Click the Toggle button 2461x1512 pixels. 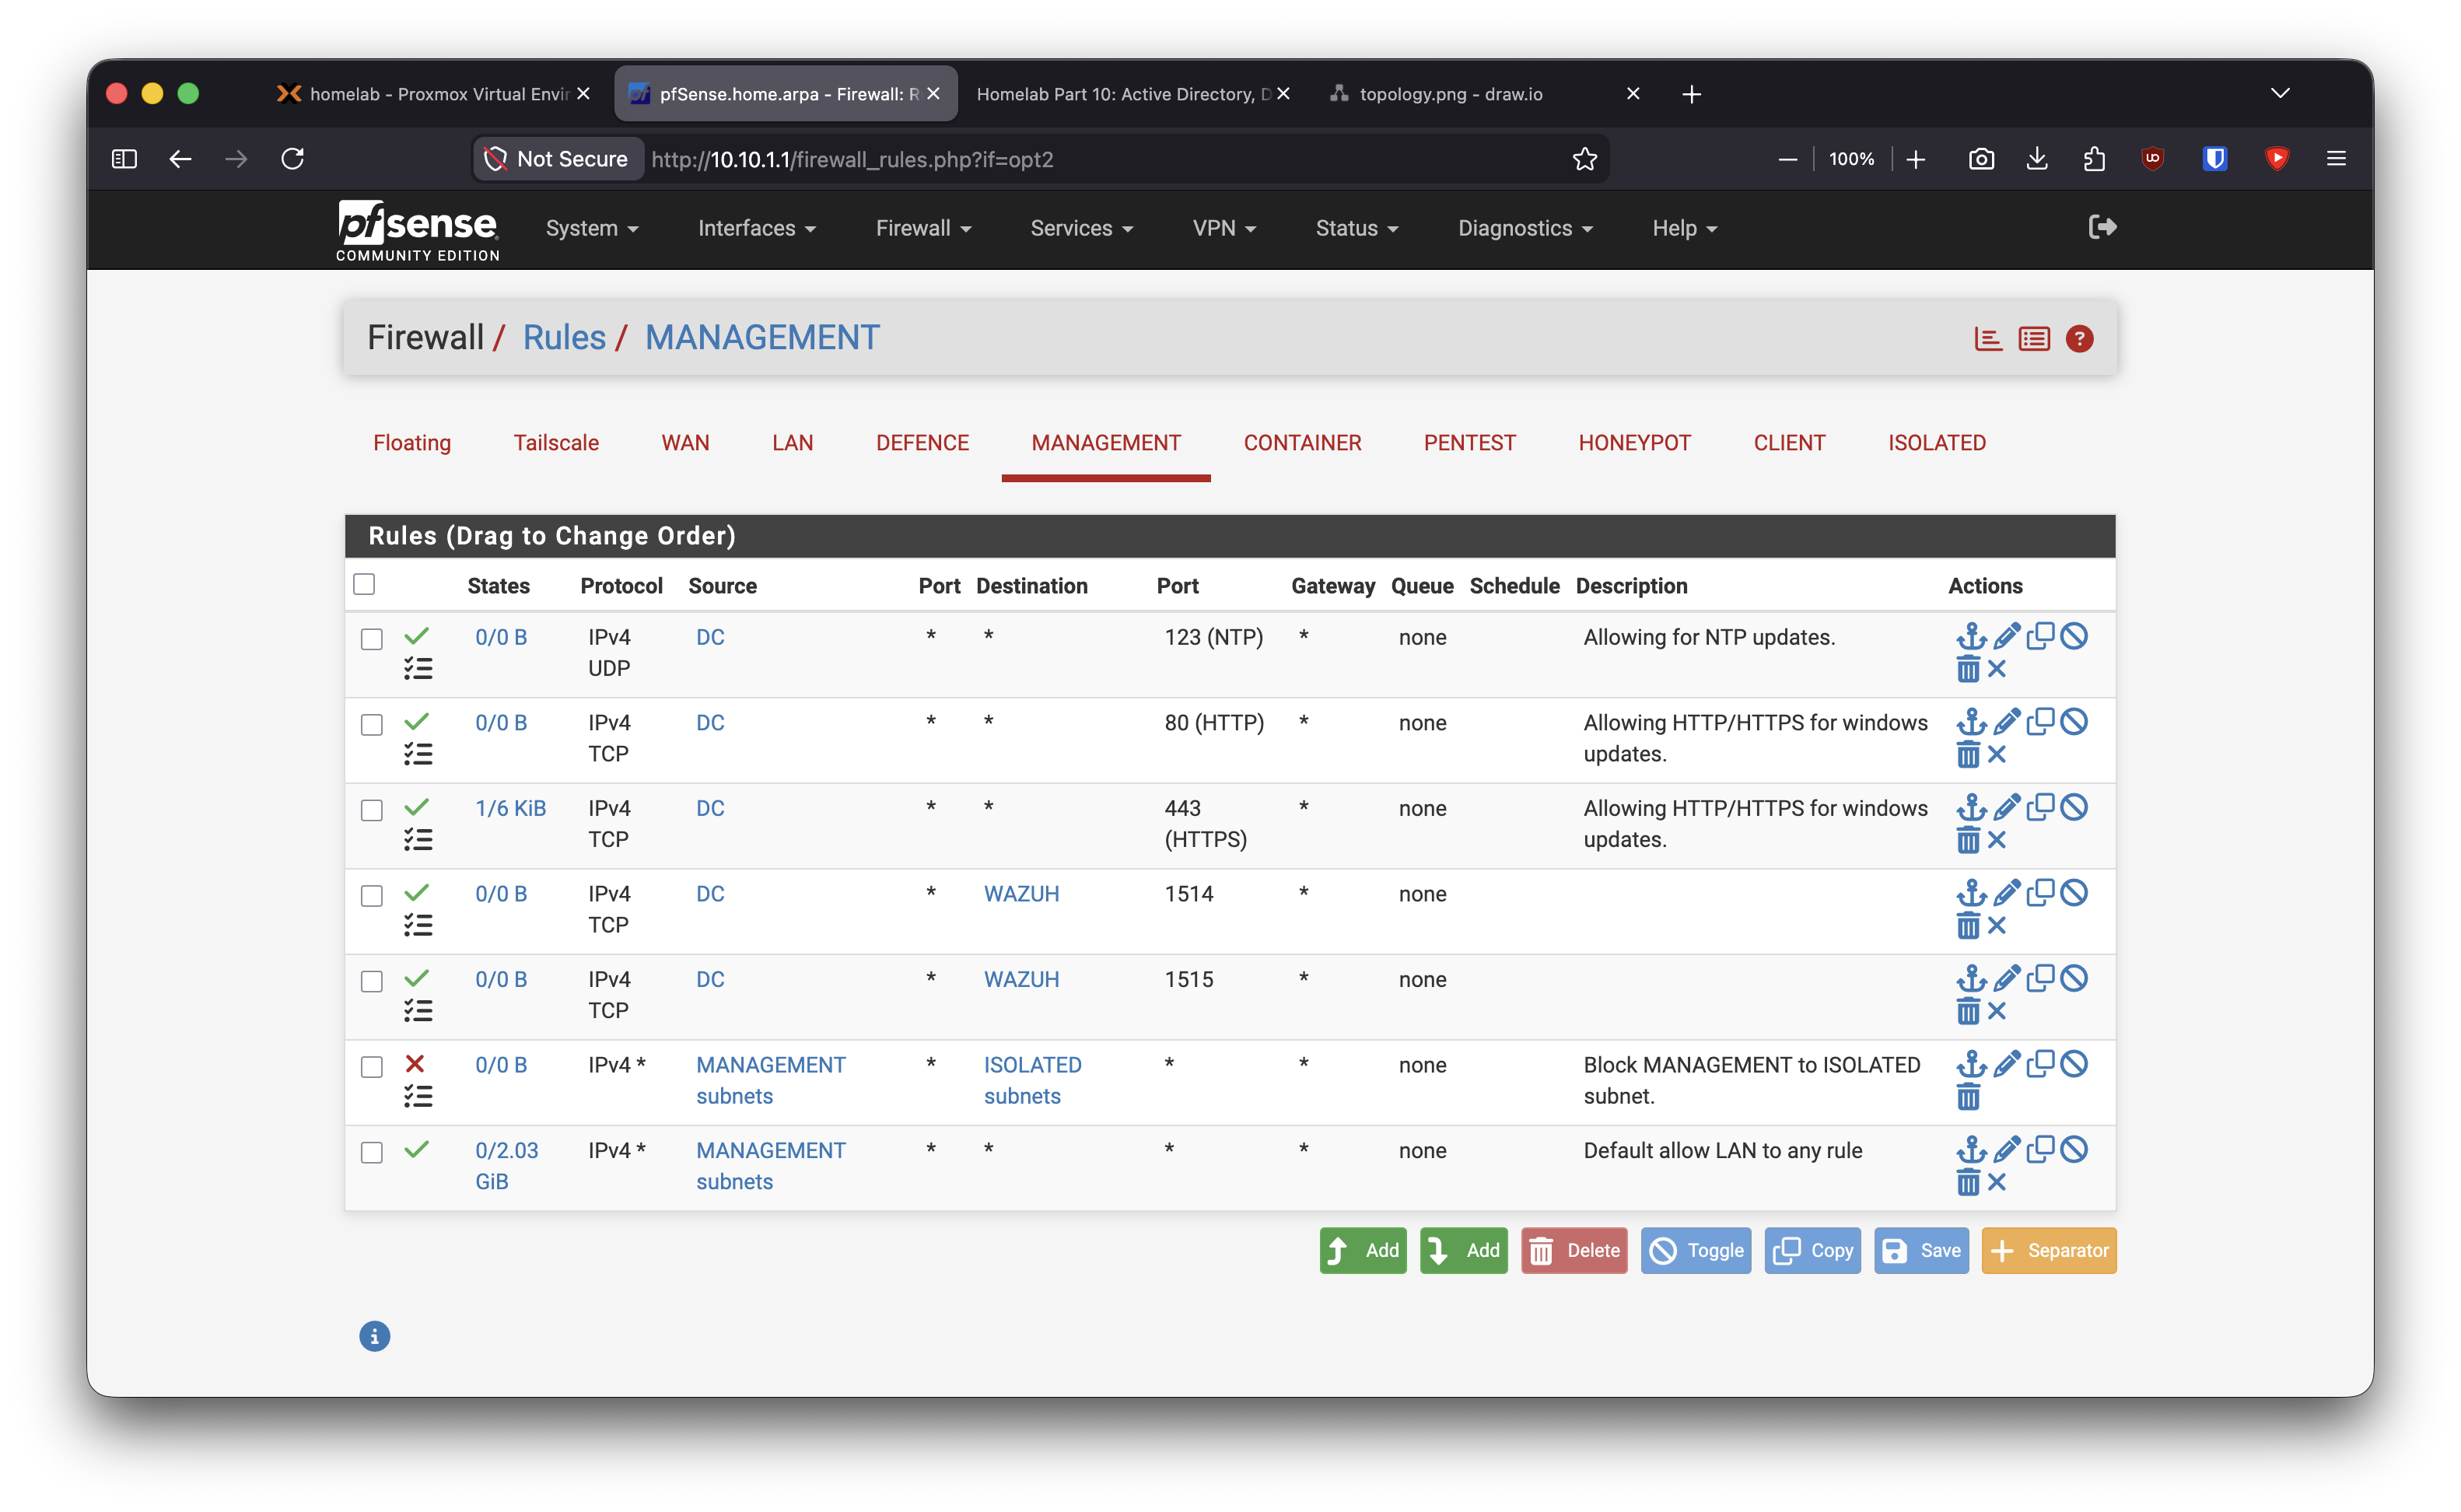(1695, 1250)
